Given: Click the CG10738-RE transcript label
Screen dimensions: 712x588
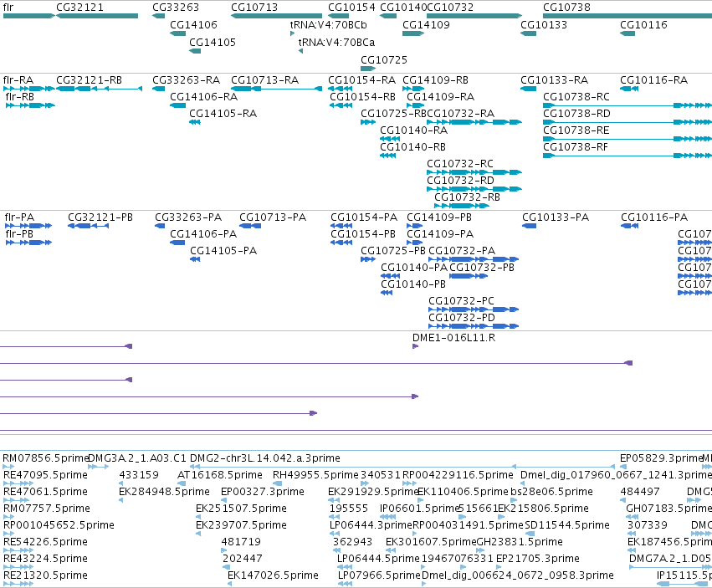Looking at the screenshot, I should tap(576, 130).
